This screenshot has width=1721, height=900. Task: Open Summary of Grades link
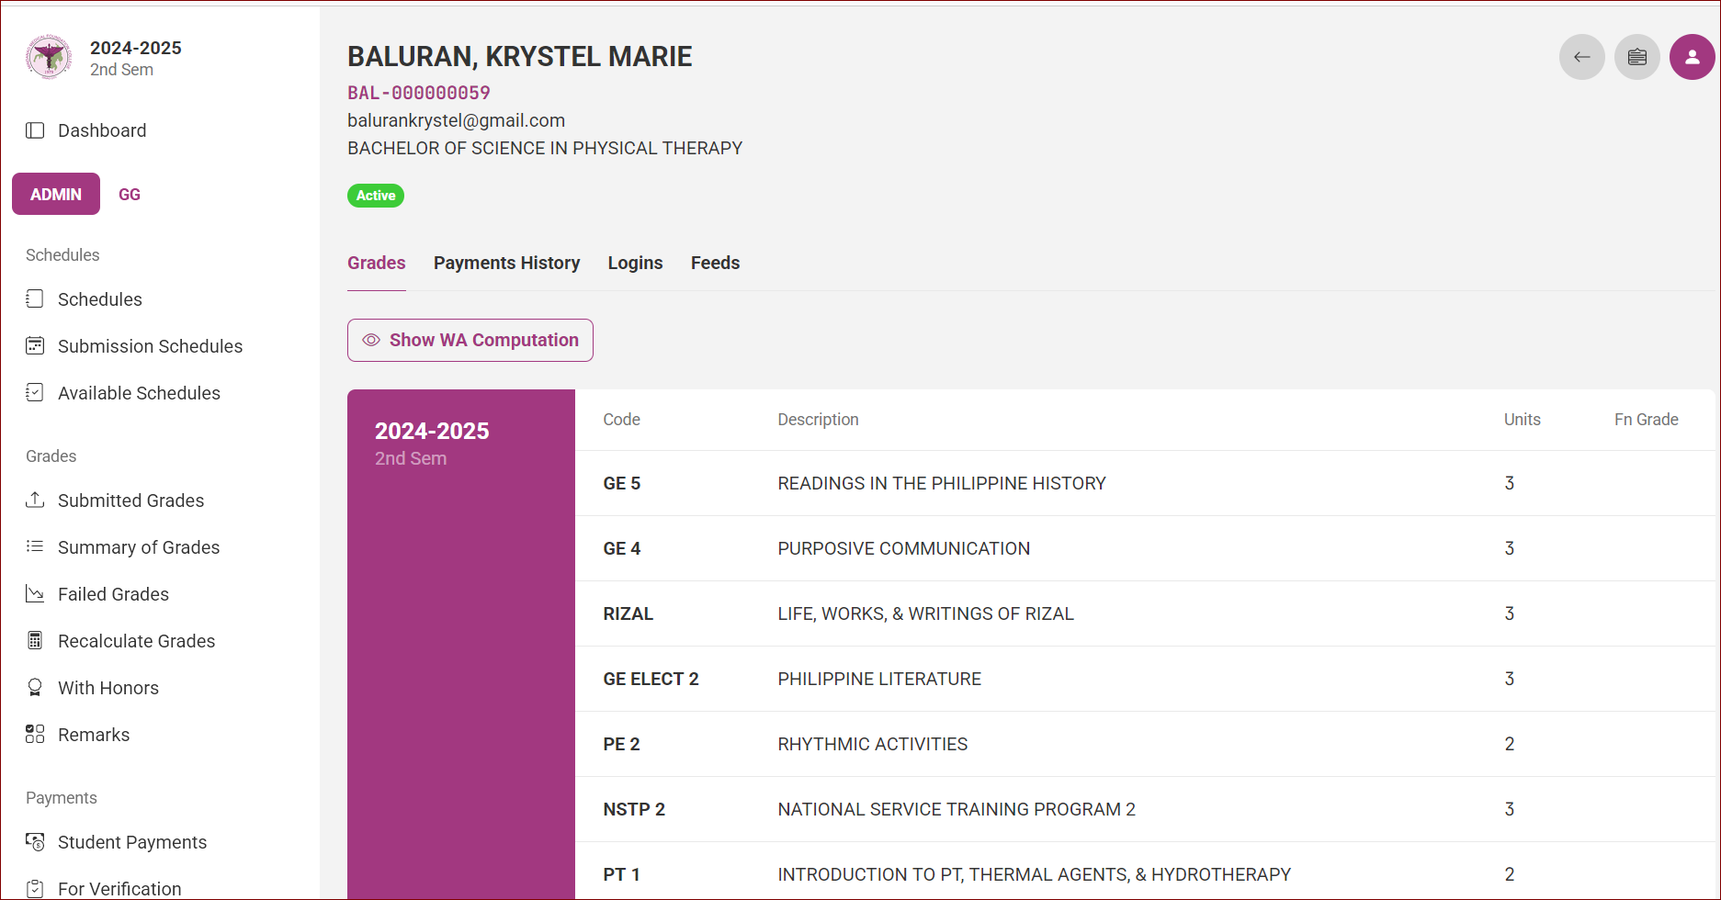click(139, 547)
